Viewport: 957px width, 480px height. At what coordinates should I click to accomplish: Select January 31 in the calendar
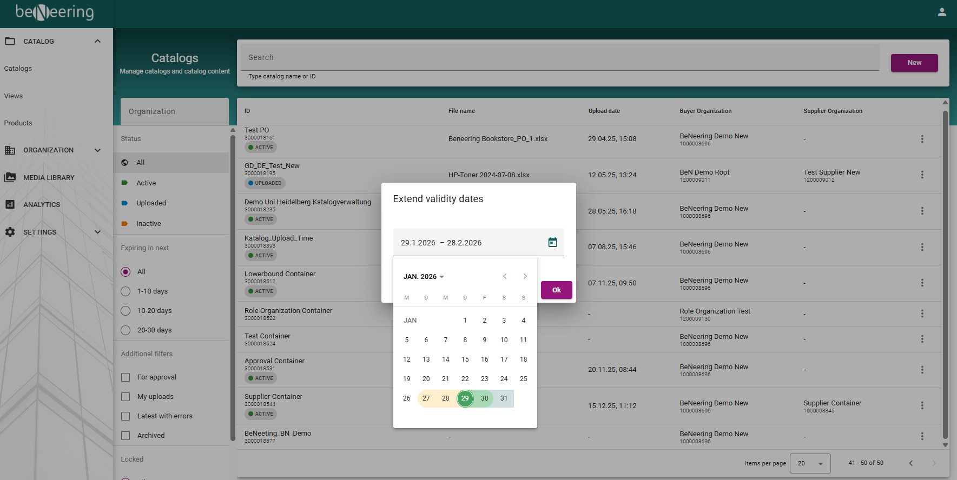click(504, 398)
